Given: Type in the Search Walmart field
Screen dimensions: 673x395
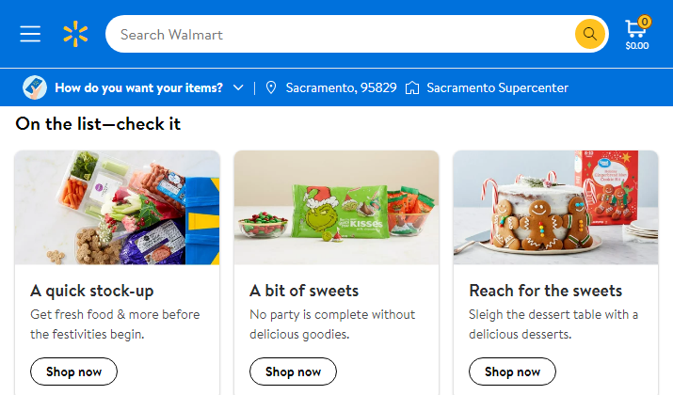Looking at the screenshot, I should click(339, 35).
